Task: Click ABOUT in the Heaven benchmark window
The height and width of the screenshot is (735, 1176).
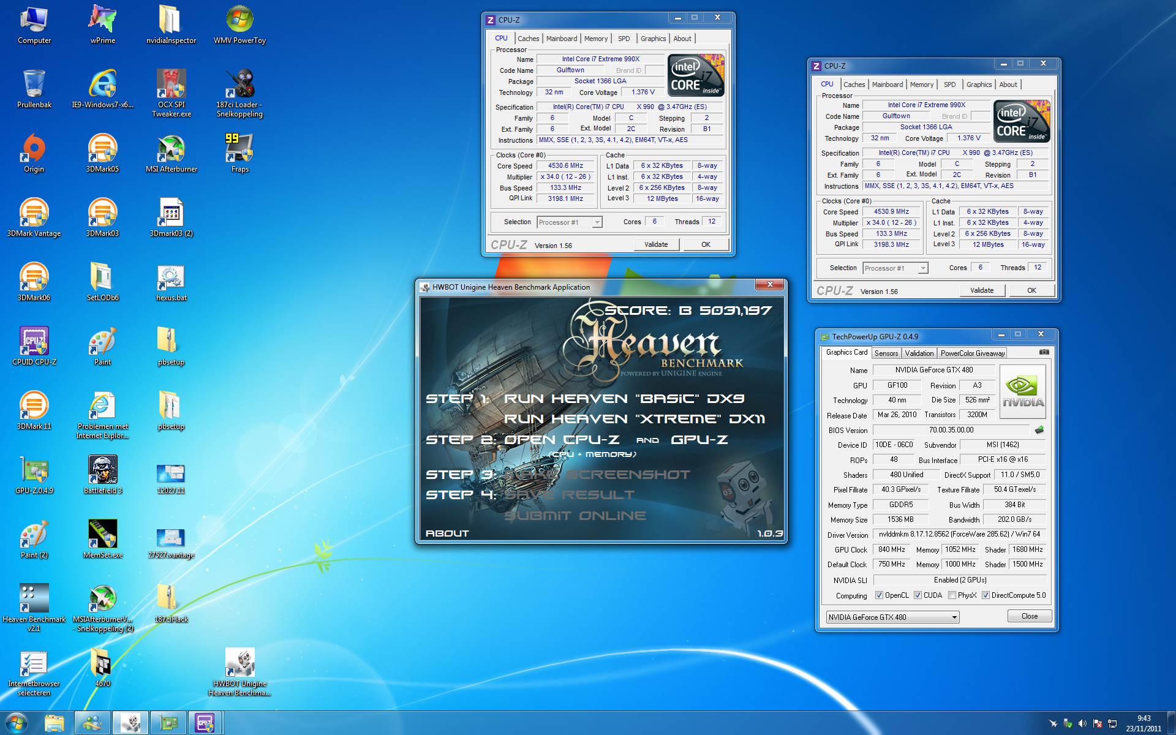Action: pos(447,533)
